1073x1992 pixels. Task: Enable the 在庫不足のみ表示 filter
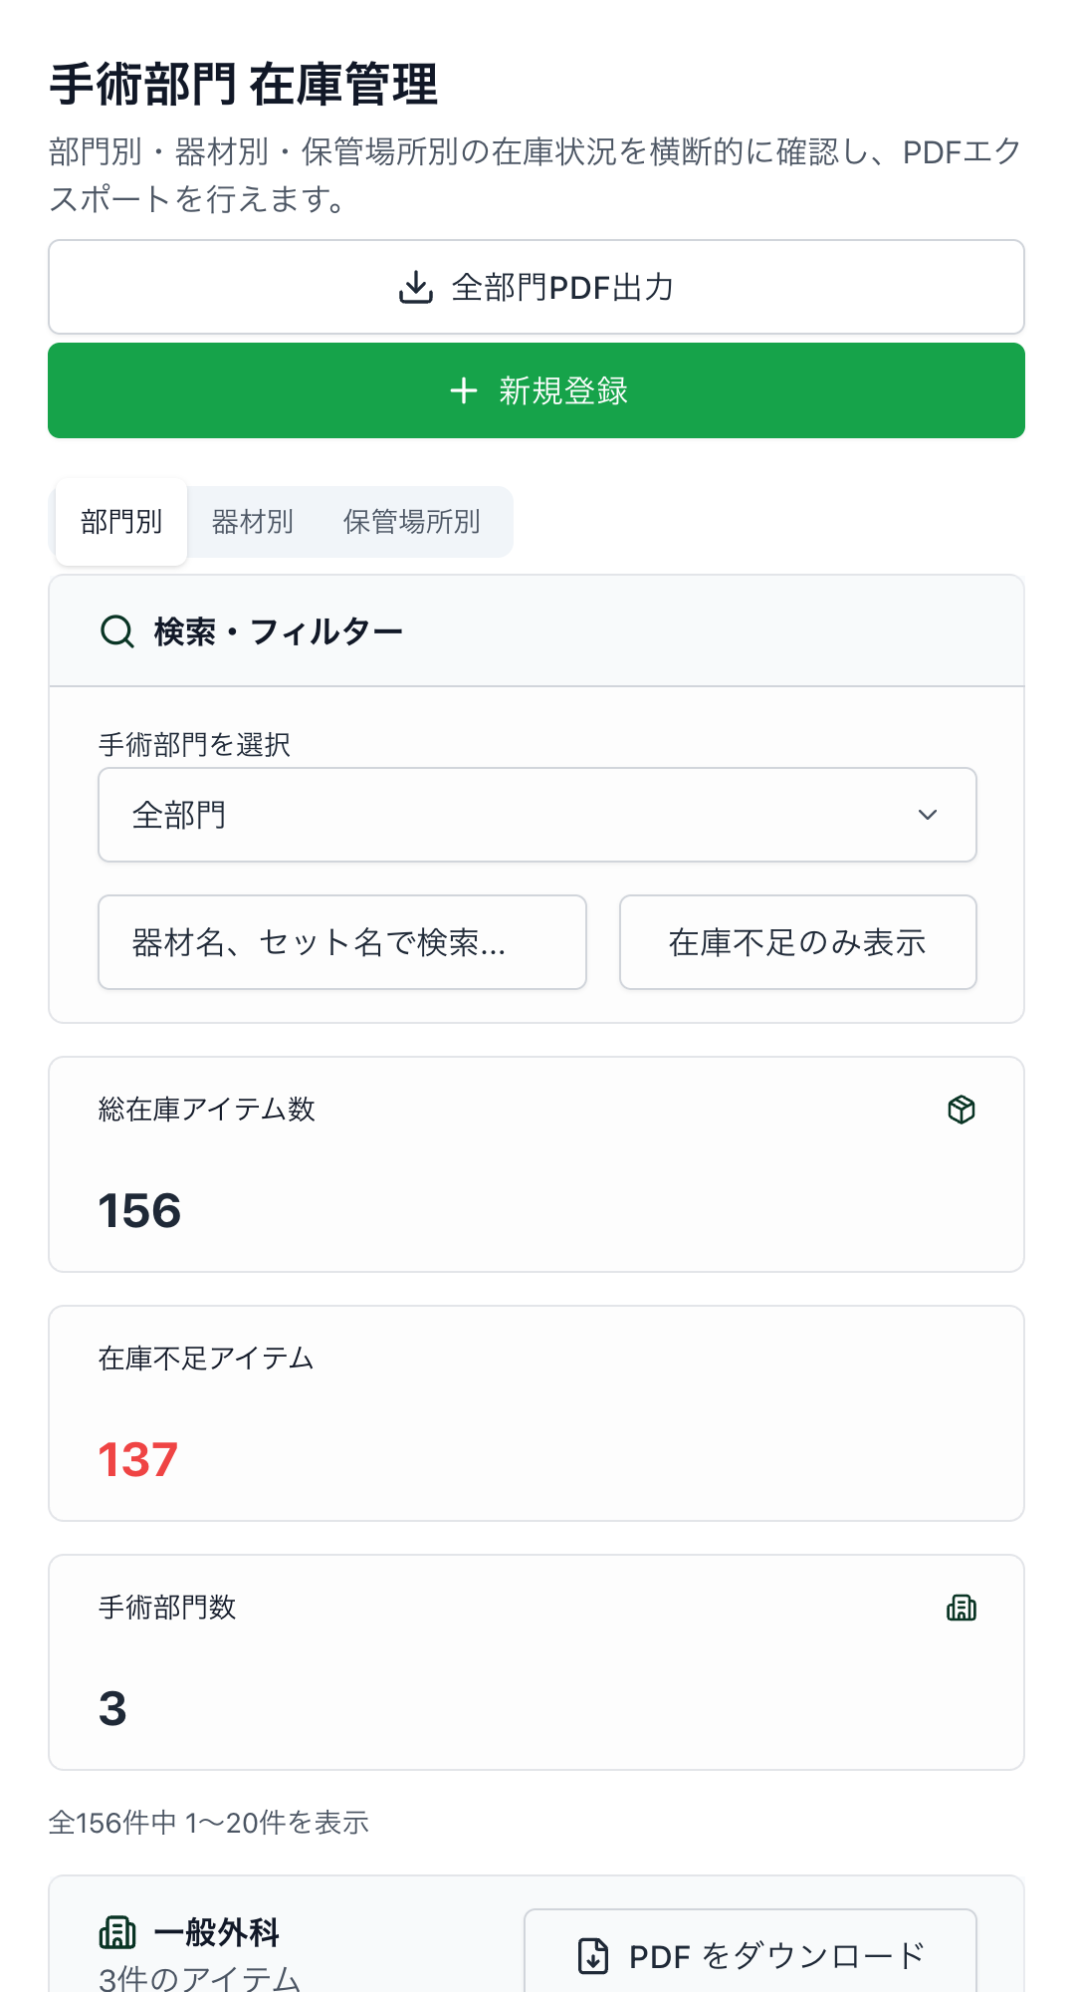797,942
